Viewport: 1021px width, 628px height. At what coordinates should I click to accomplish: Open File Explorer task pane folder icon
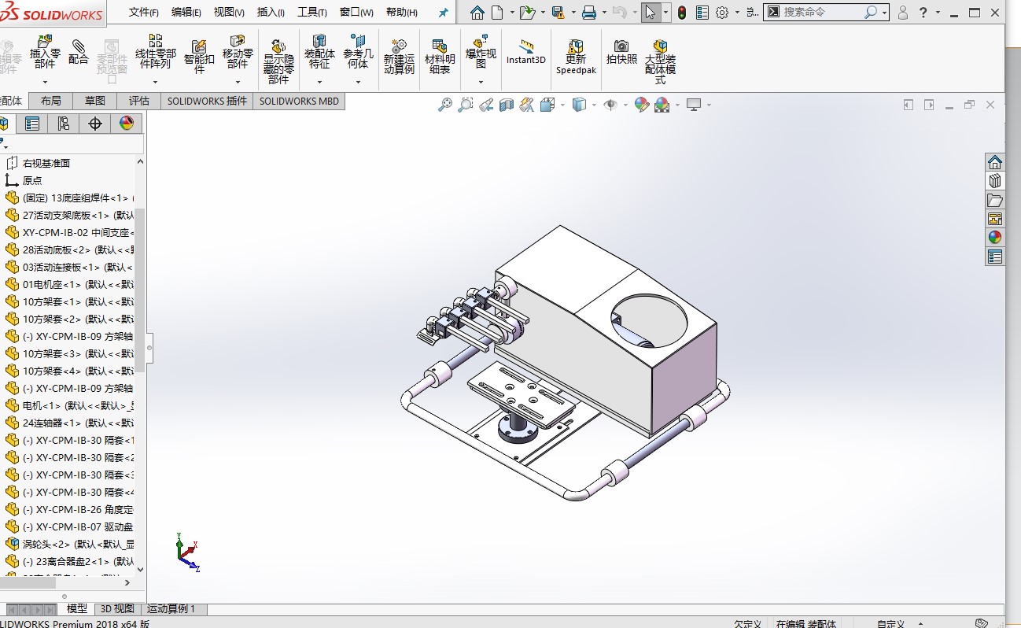(x=995, y=200)
